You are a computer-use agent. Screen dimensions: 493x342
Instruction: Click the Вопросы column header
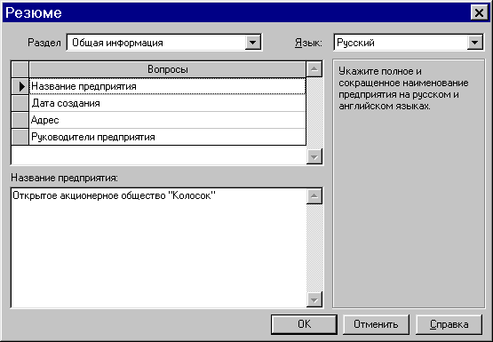[x=167, y=69]
